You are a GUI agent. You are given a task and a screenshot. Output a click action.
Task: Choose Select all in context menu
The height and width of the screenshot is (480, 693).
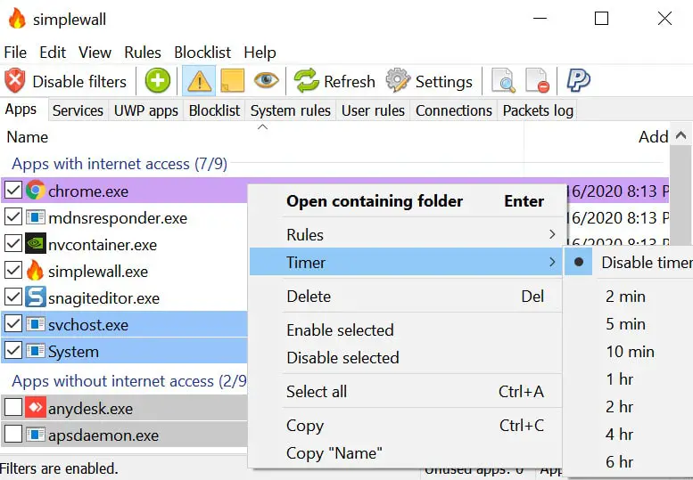click(406, 391)
